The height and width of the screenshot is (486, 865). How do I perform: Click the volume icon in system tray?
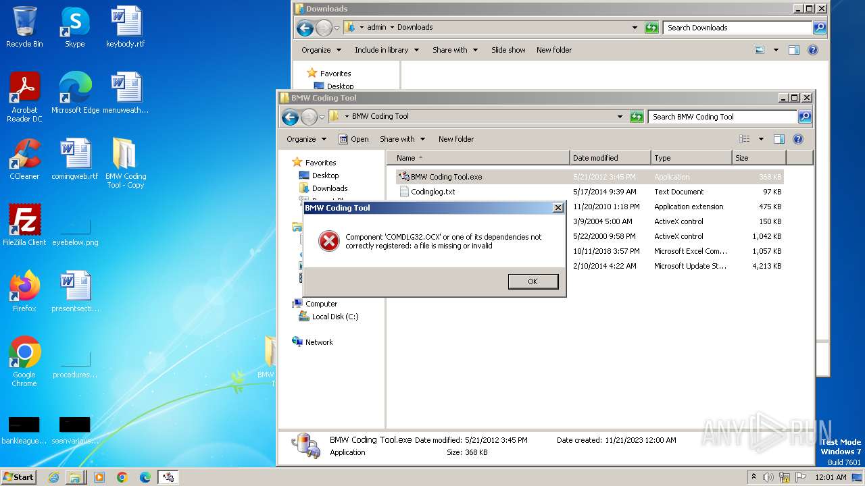click(x=768, y=477)
